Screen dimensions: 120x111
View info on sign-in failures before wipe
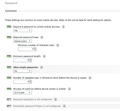90,78
